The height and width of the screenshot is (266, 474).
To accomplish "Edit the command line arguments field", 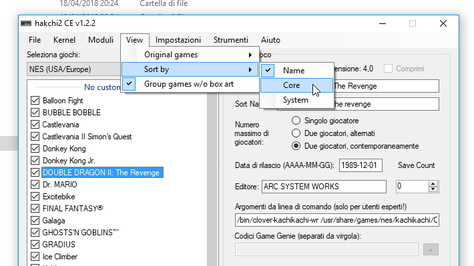I will [x=337, y=220].
